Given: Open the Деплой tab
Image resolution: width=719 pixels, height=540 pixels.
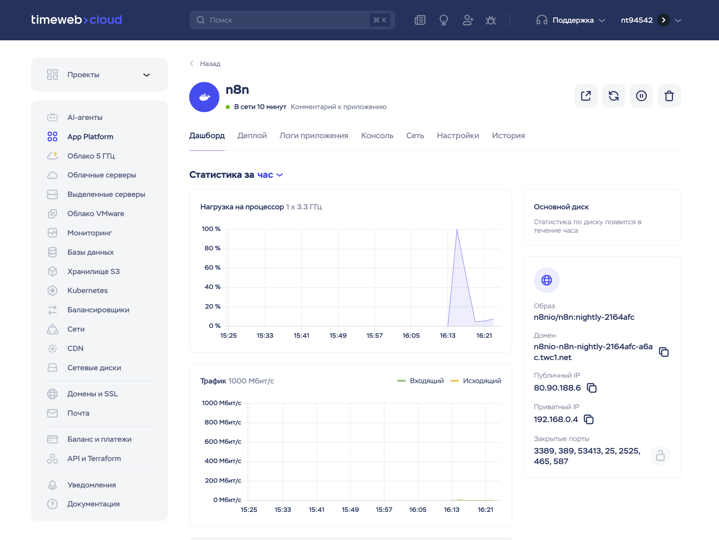Looking at the screenshot, I should pyautogui.click(x=252, y=136).
